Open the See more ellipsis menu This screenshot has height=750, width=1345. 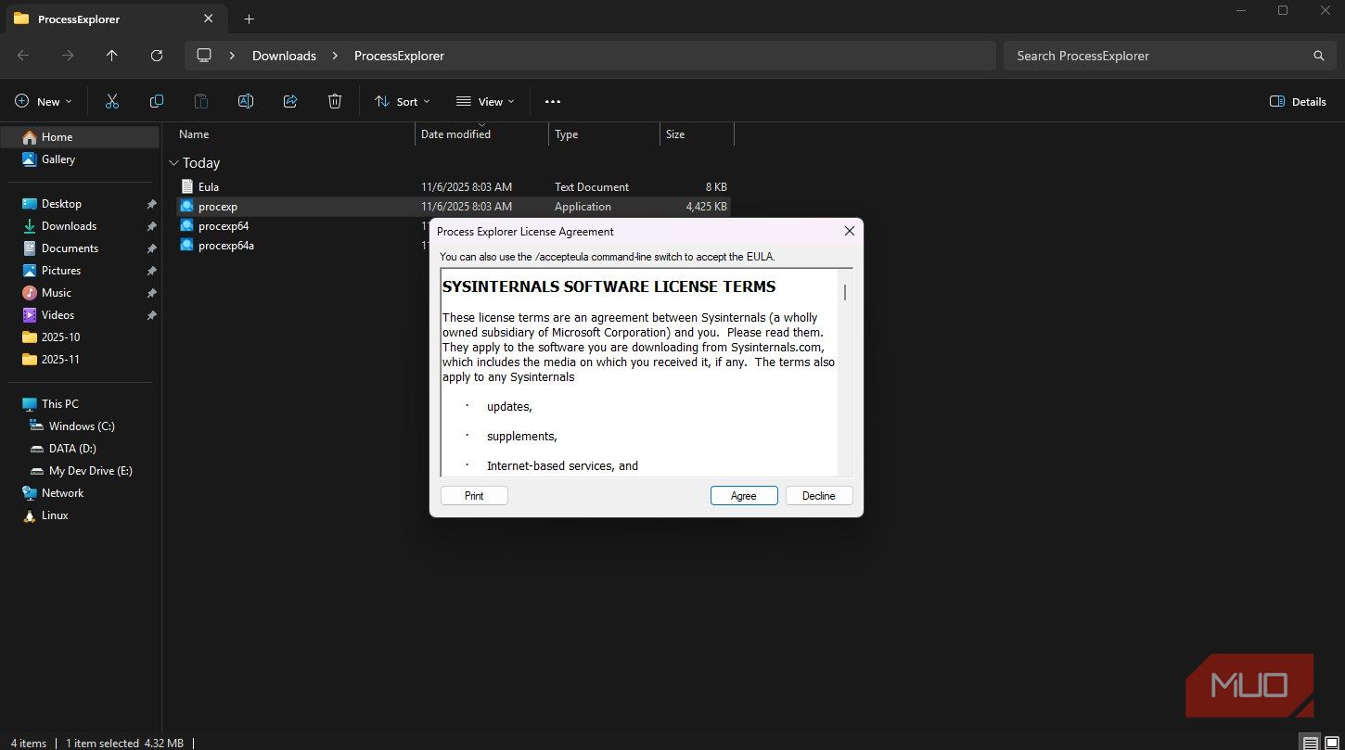(553, 102)
